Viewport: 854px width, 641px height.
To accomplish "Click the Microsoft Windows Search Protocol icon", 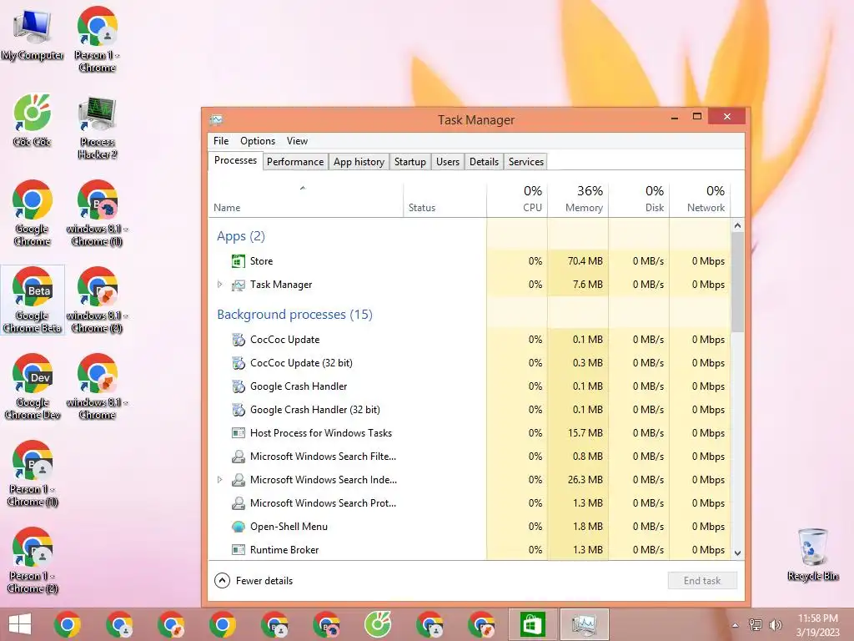I will [238, 503].
